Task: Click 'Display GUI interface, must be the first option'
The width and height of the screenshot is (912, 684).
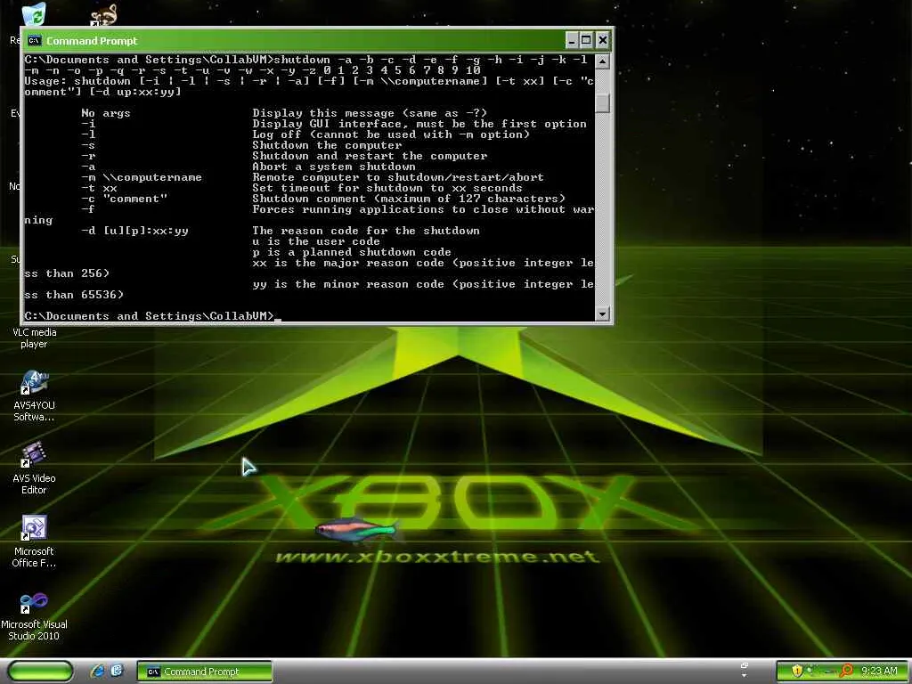Action: pos(419,124)
